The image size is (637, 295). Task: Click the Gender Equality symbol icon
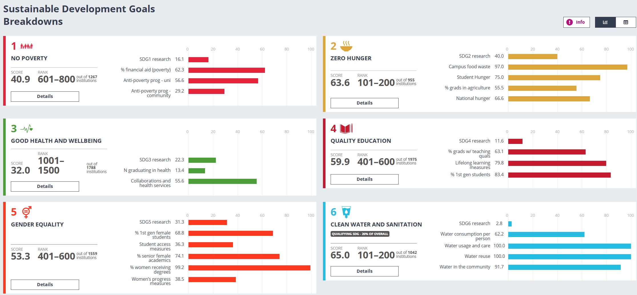click(x=27, y=212)
